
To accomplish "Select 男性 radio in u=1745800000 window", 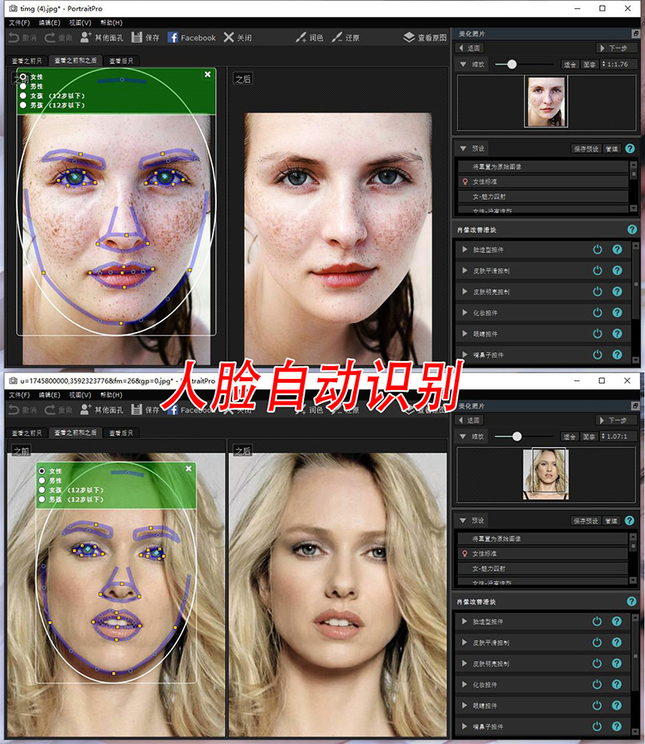I will pyautogui.click(x=42, y=480).
